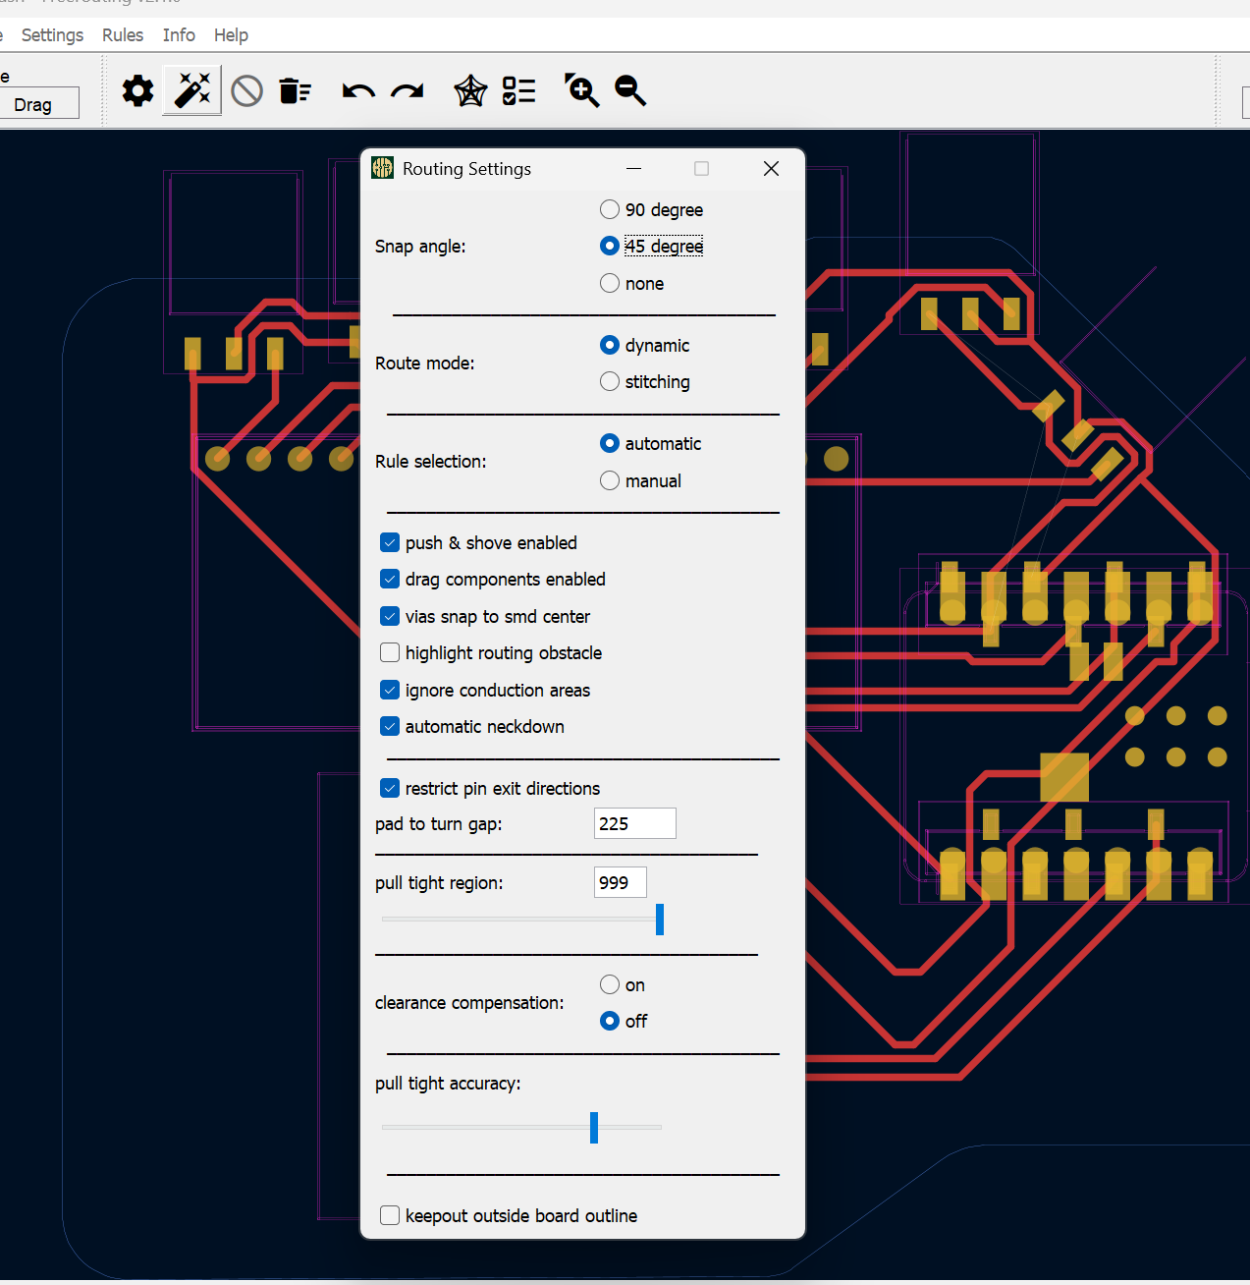Select the 90 degree snap angle
The image size is (1250, 1285).
click(609, 209)
